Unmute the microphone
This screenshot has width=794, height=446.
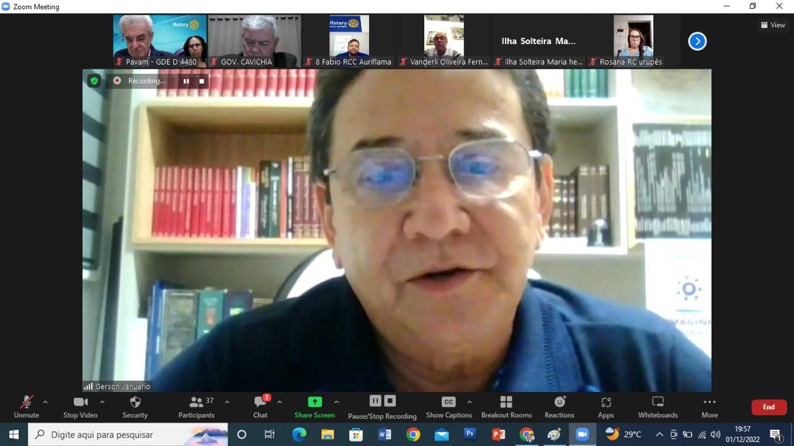pyautogui.click(x=26, y=406)
